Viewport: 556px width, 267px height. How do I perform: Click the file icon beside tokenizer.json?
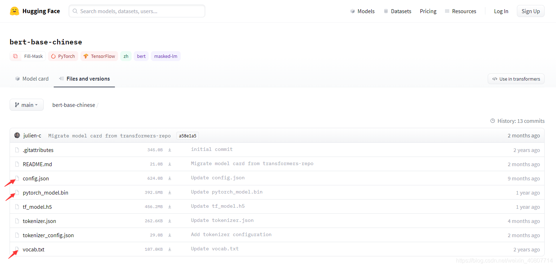click(17, 221)
